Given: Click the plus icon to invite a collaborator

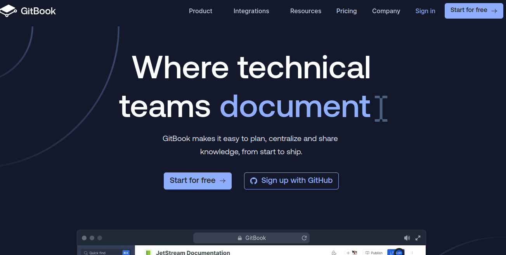Looking at the screenshot, I should [x=348, y=252].
